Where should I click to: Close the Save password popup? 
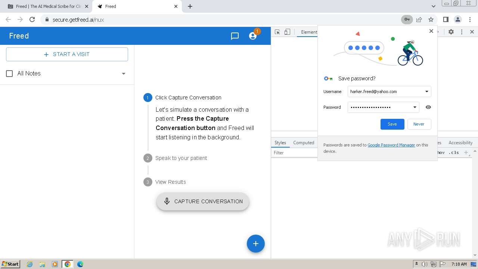(431, 31)
